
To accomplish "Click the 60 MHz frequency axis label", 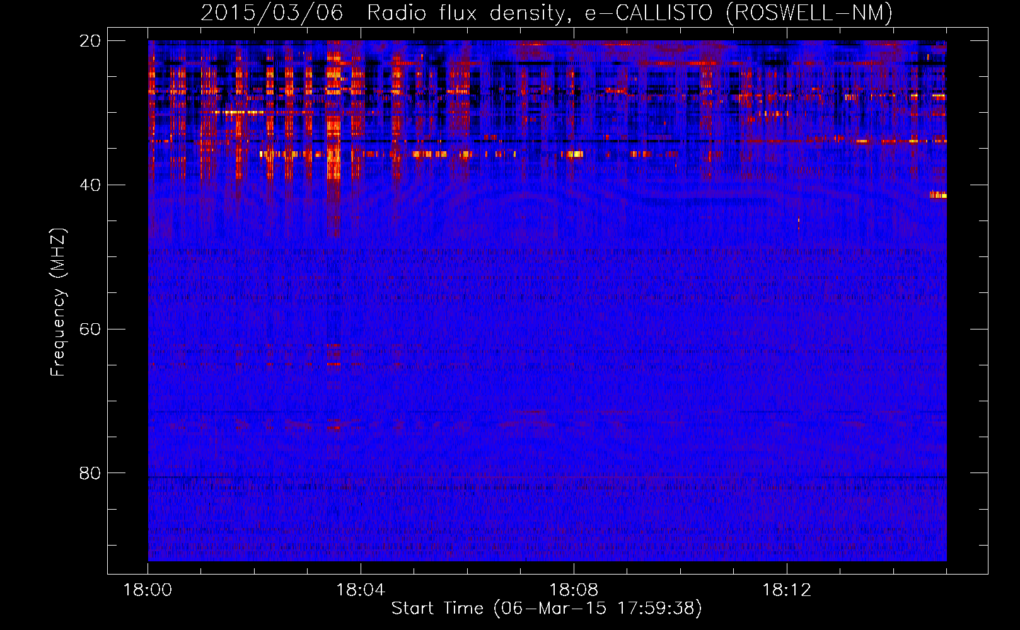I will point(90,329).
